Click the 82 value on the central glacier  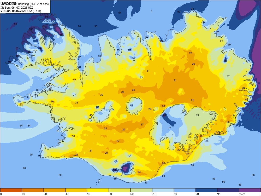[132, 106]
